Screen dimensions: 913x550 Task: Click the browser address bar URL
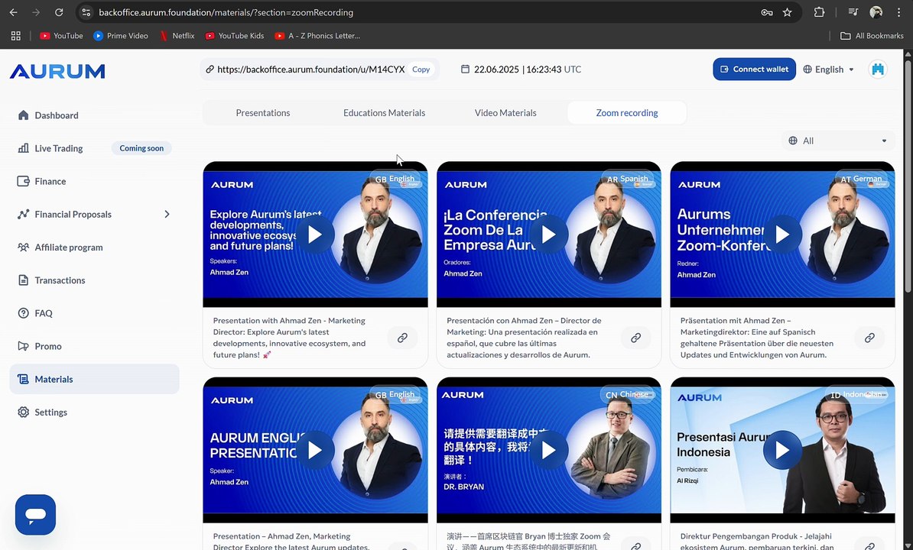[226, 12]
